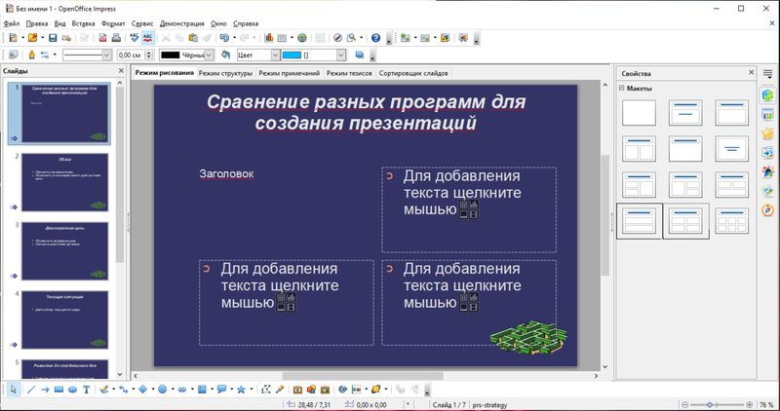780x411 pixels.
Task: Open Slide Transition icon in the sidebar
Action: tap(767, 153)
